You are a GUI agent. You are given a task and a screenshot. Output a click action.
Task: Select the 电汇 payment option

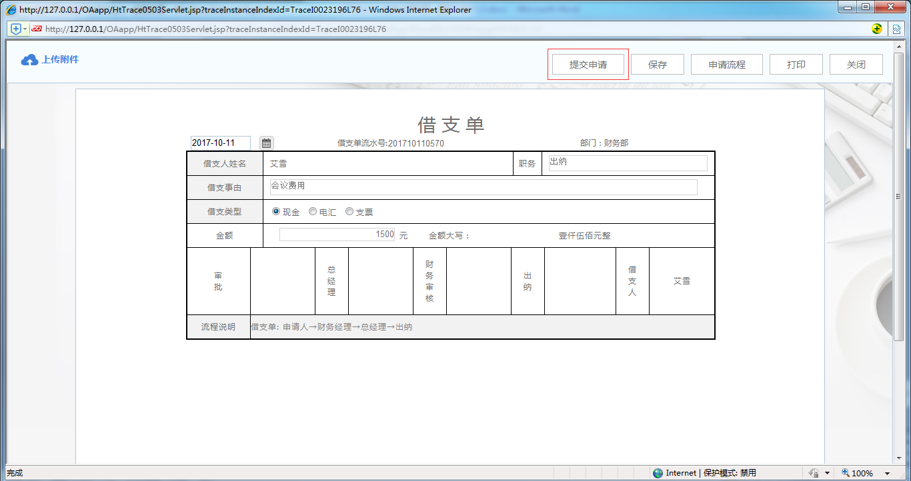click(312, 211)
